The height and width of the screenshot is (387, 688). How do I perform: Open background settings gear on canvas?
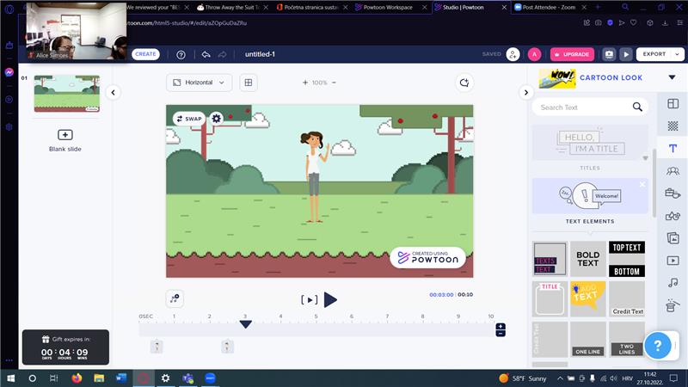click(217, 119)
